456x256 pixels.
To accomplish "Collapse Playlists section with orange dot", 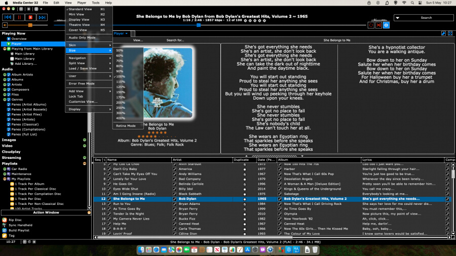I will [x=85, y=164].
